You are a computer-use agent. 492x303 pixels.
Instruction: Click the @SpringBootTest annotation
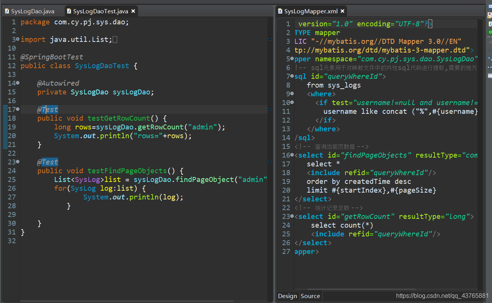point(52,57)
